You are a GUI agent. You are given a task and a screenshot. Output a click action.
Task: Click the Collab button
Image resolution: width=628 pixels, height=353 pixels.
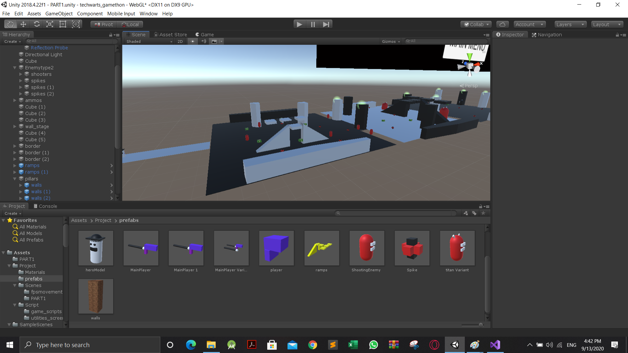click(476, 24)
